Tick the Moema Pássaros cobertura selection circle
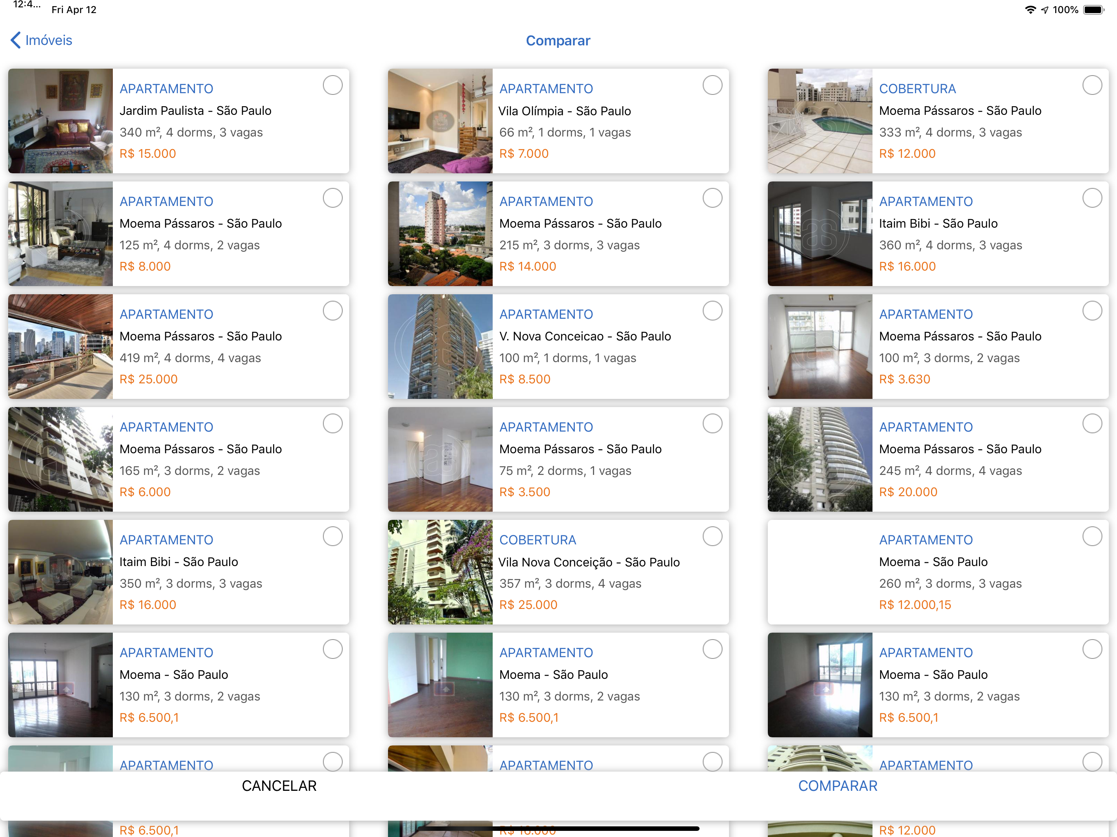The height and width of the screenshot is (837, 1117). pos(1092,85)
